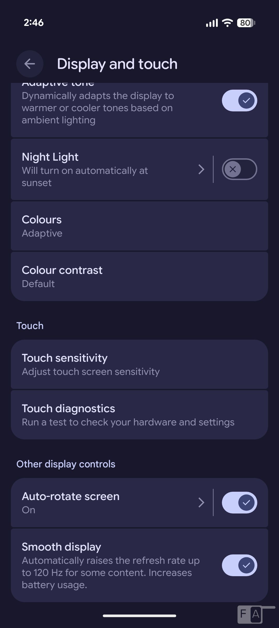Disable the Smooth display switch

pyautogui.click(x=239, y=565)
